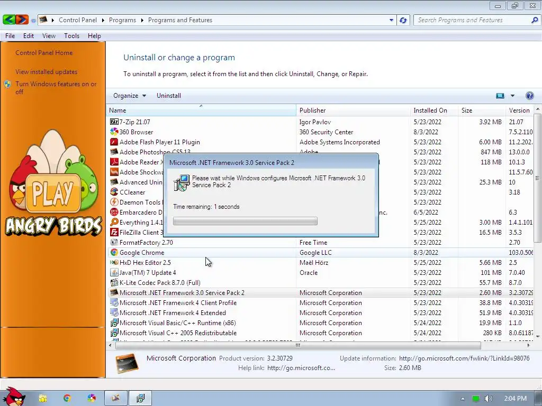This screenshot has height=406, width=542.
Task: Select the Everything search program icon
Action: coord(114,222)
